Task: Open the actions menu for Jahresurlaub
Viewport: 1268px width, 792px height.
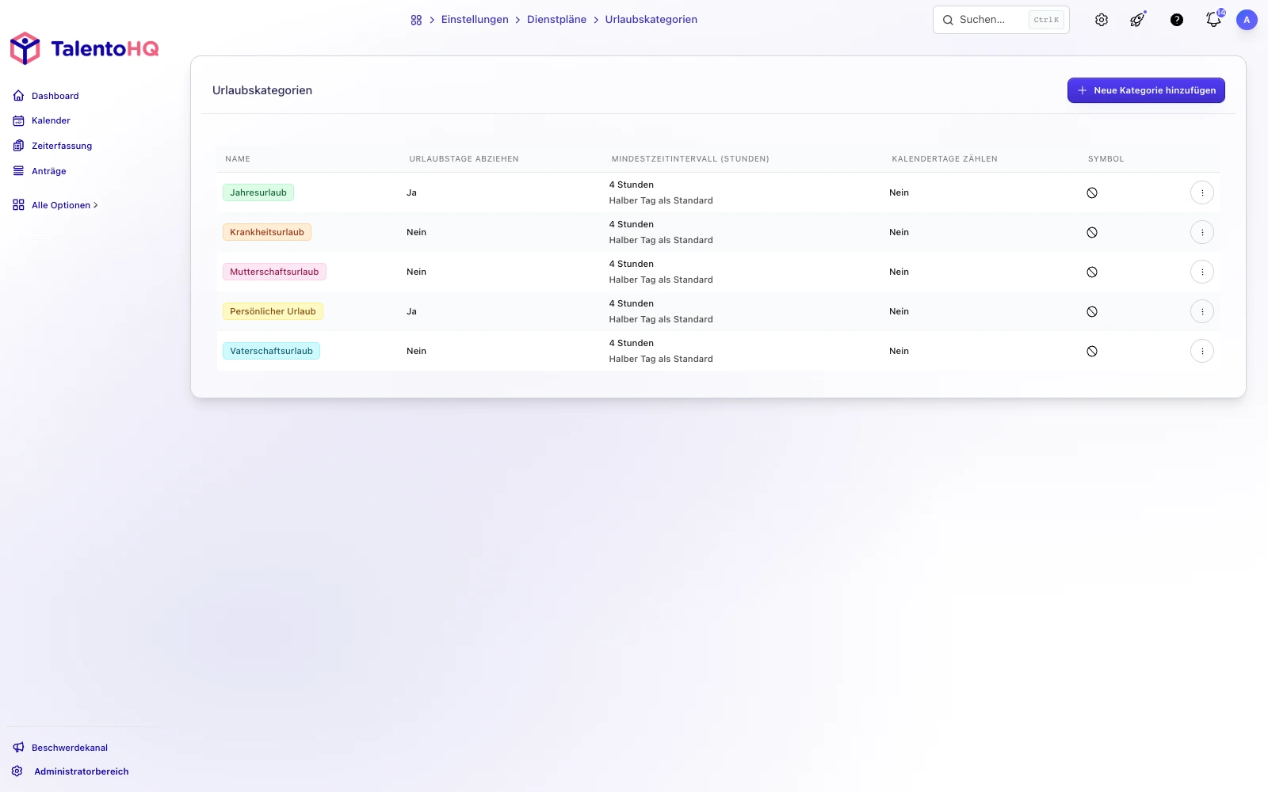Action: (x=1202, y=192)
